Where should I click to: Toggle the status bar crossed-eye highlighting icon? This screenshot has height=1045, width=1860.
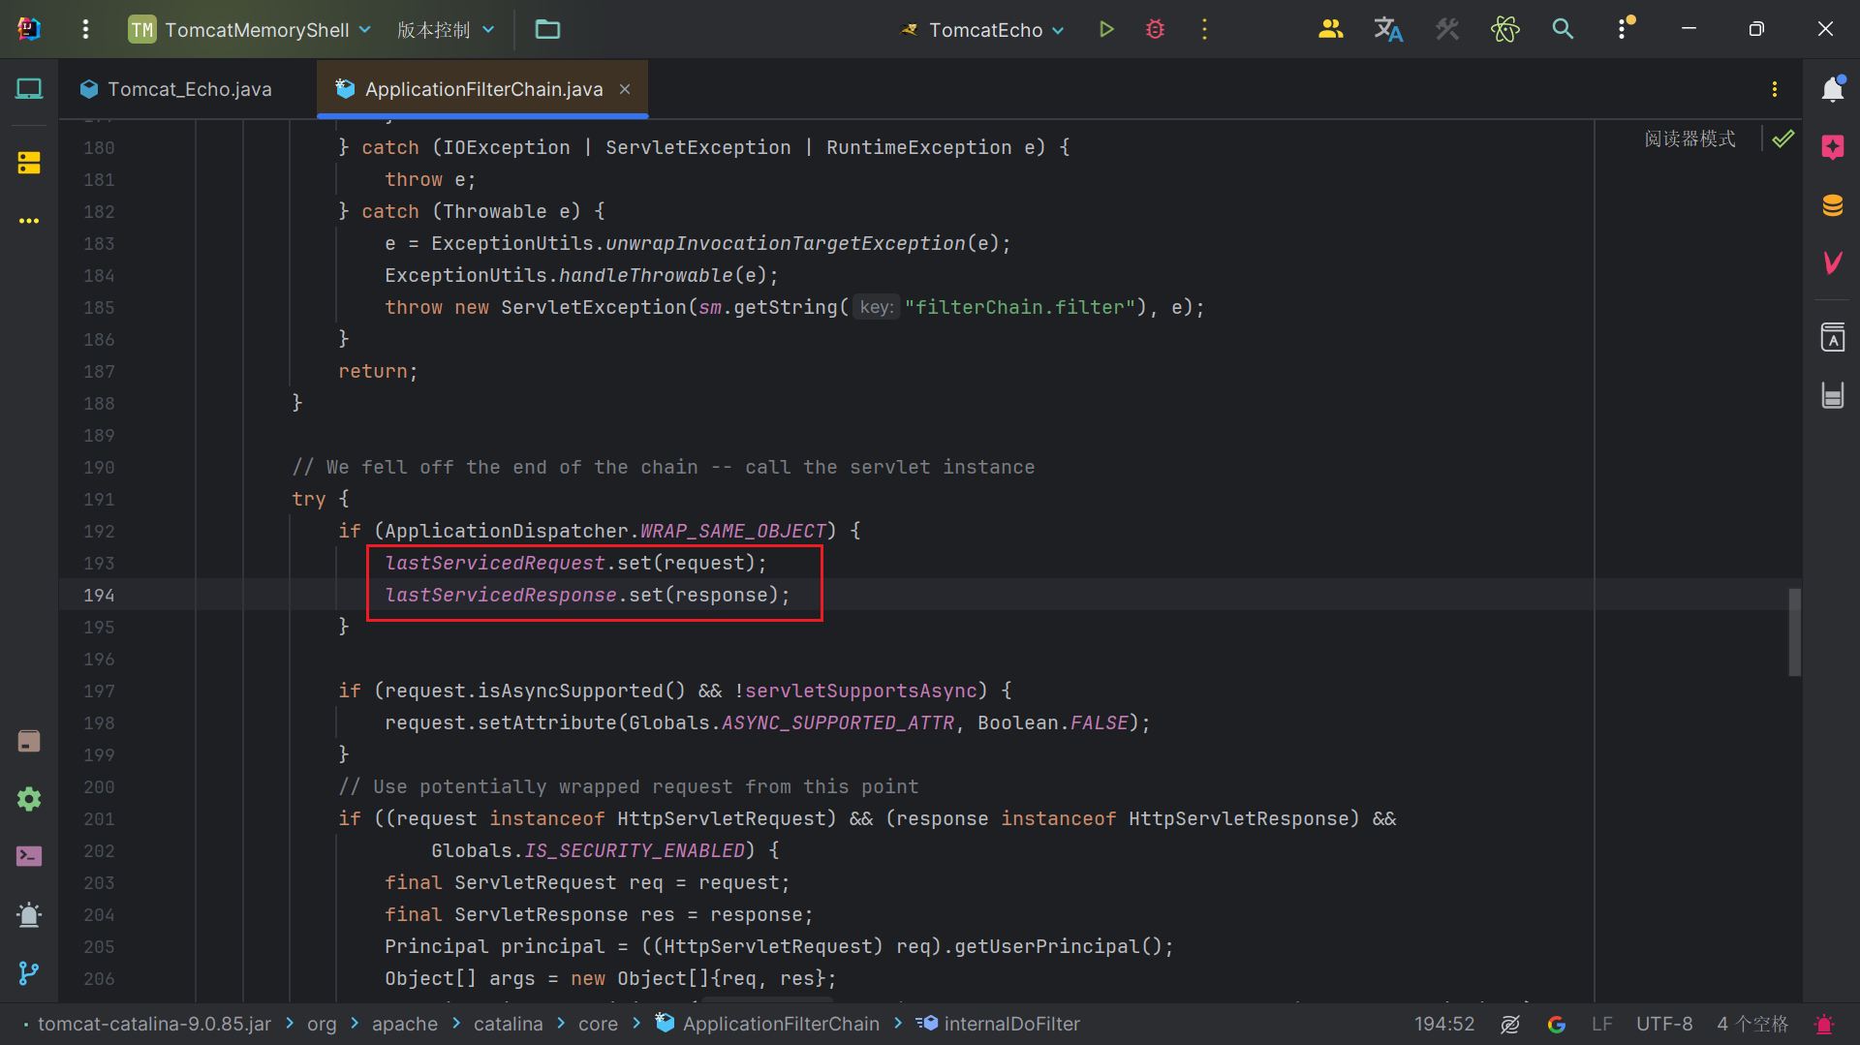point(1509,1024)
